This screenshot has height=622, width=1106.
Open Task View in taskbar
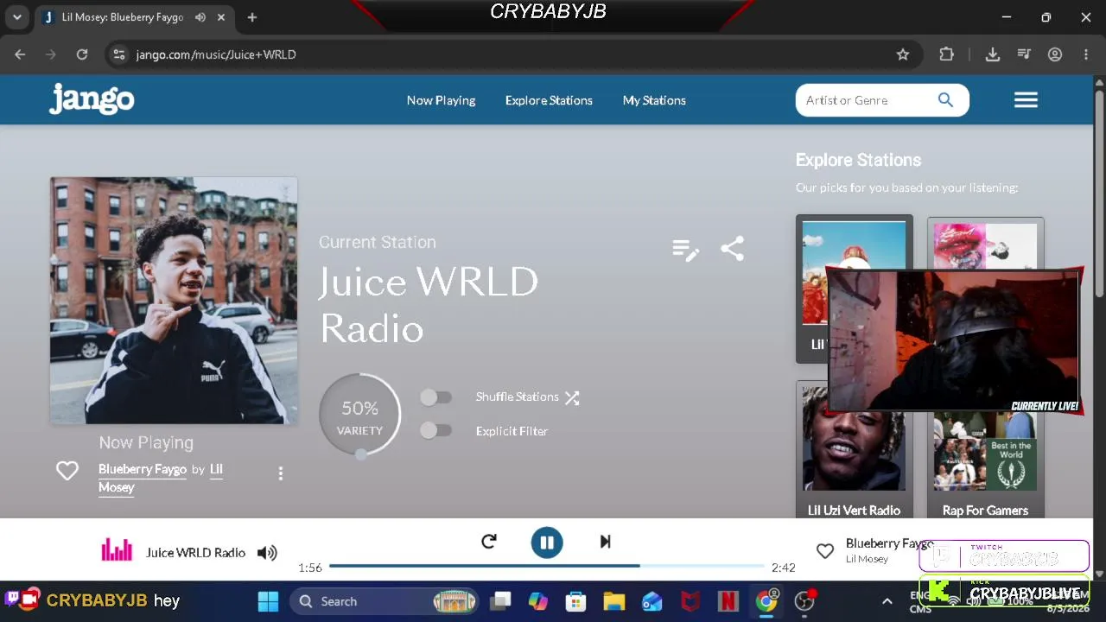tap(501, 601)
